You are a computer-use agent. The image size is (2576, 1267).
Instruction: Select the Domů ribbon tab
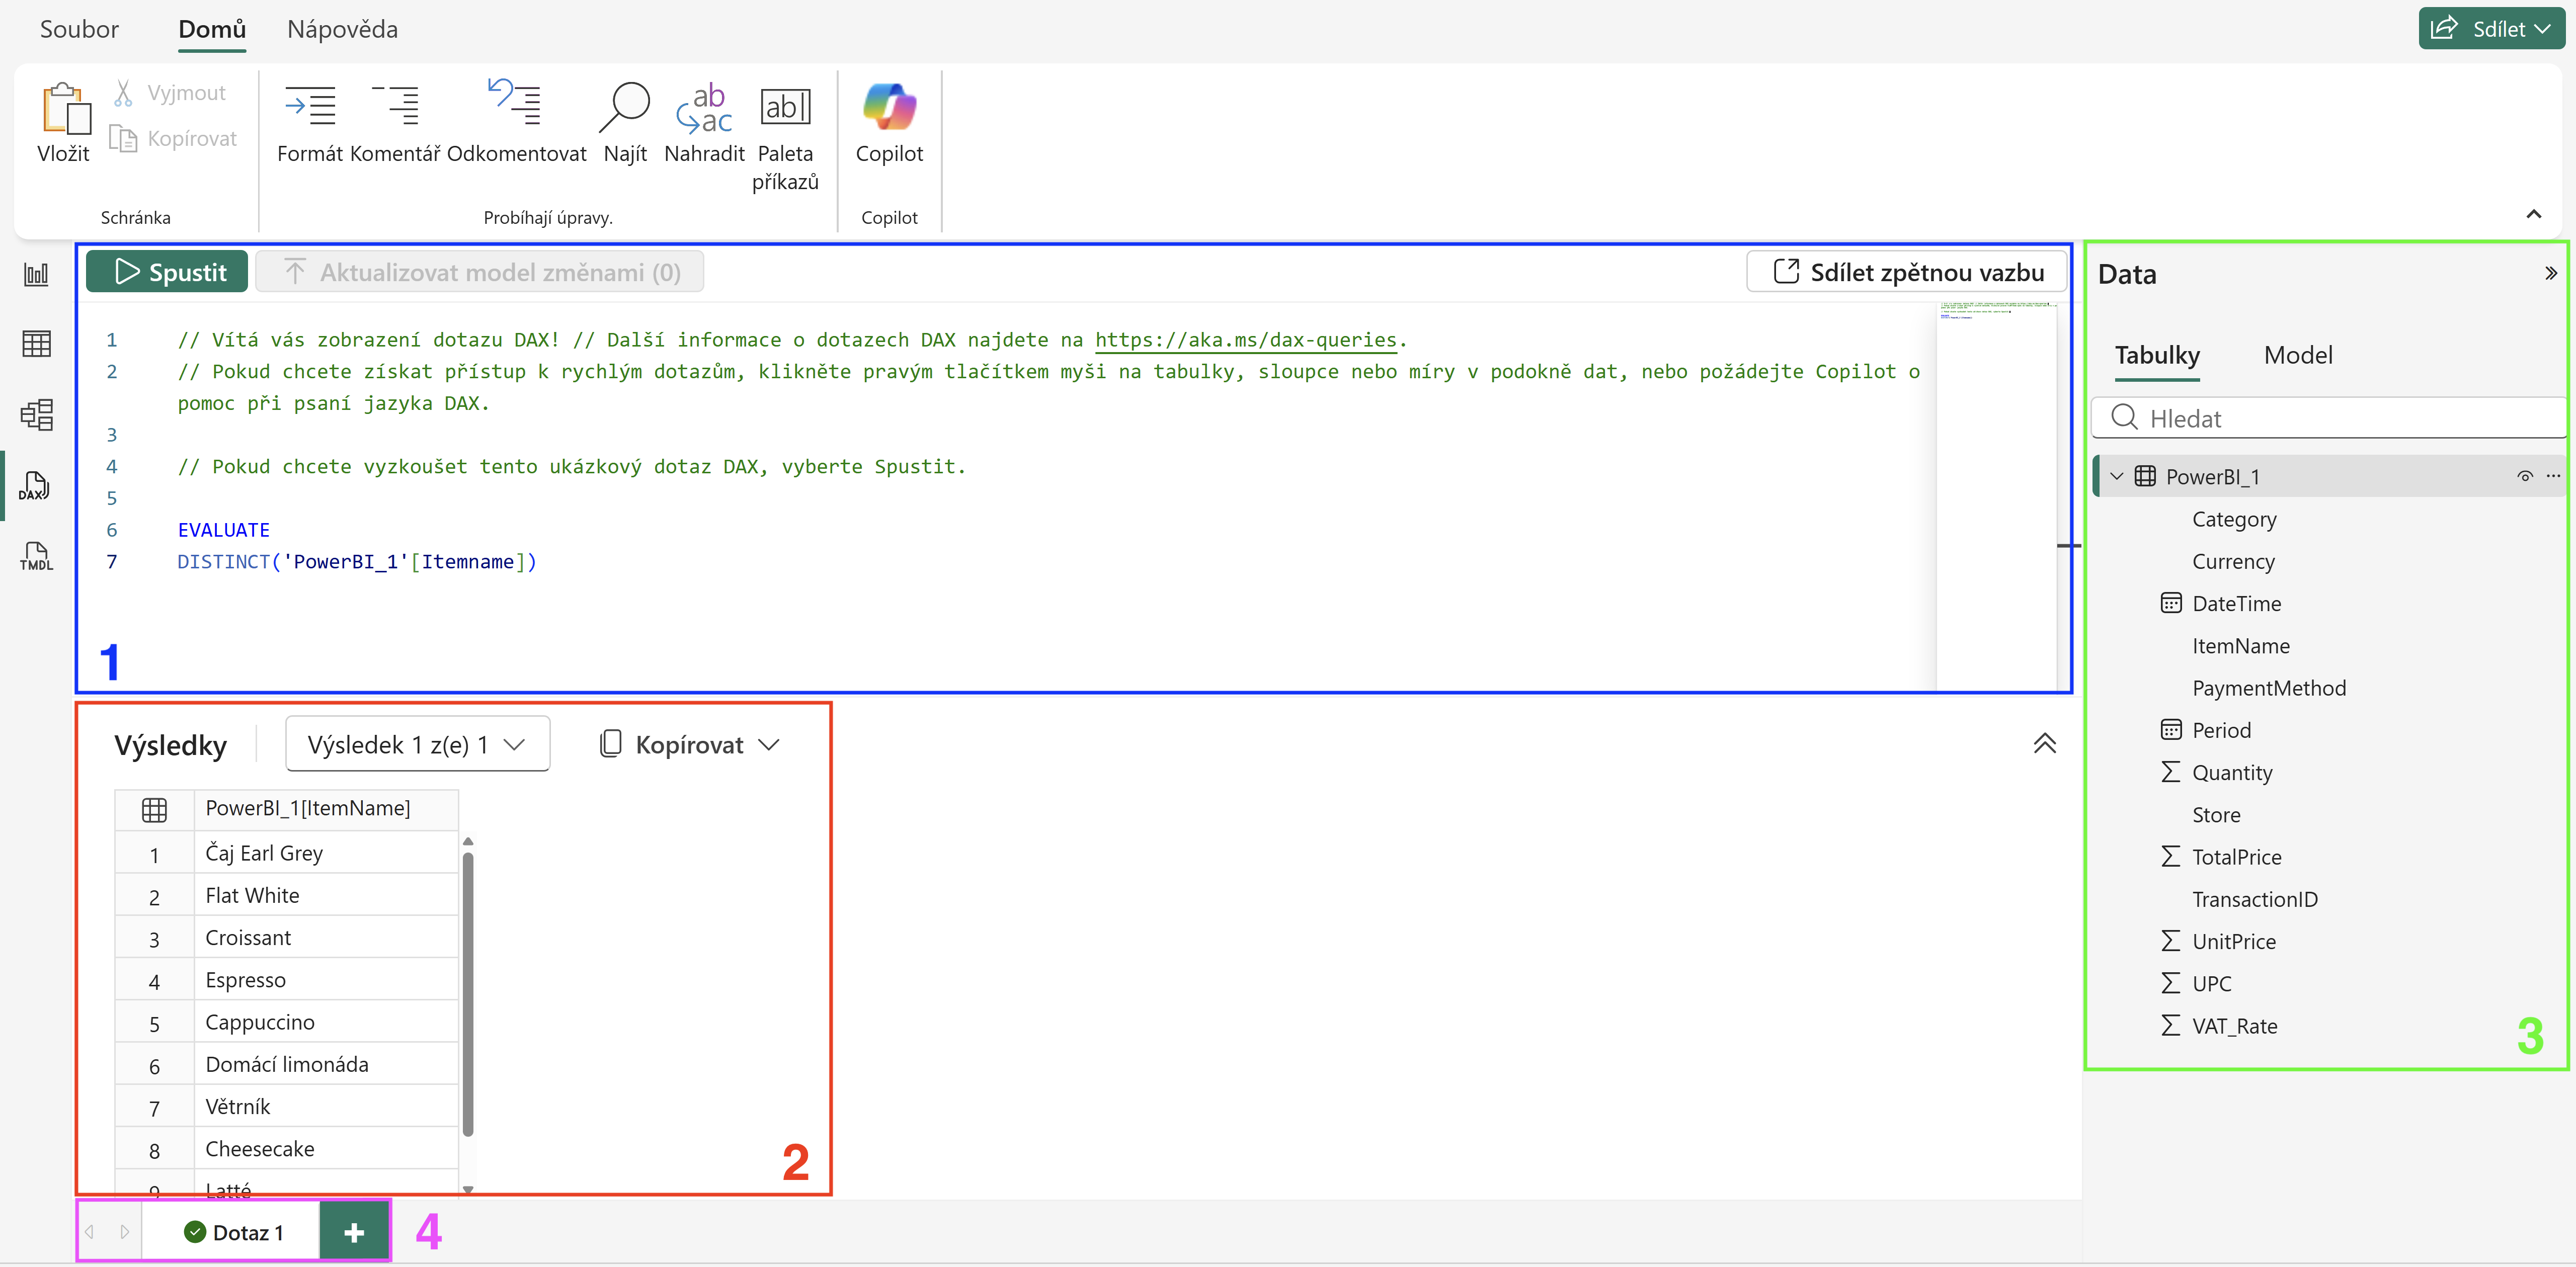(212, 29)
